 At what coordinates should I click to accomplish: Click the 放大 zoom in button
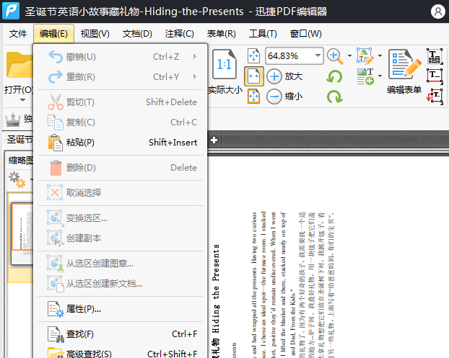tap(285, 76)
